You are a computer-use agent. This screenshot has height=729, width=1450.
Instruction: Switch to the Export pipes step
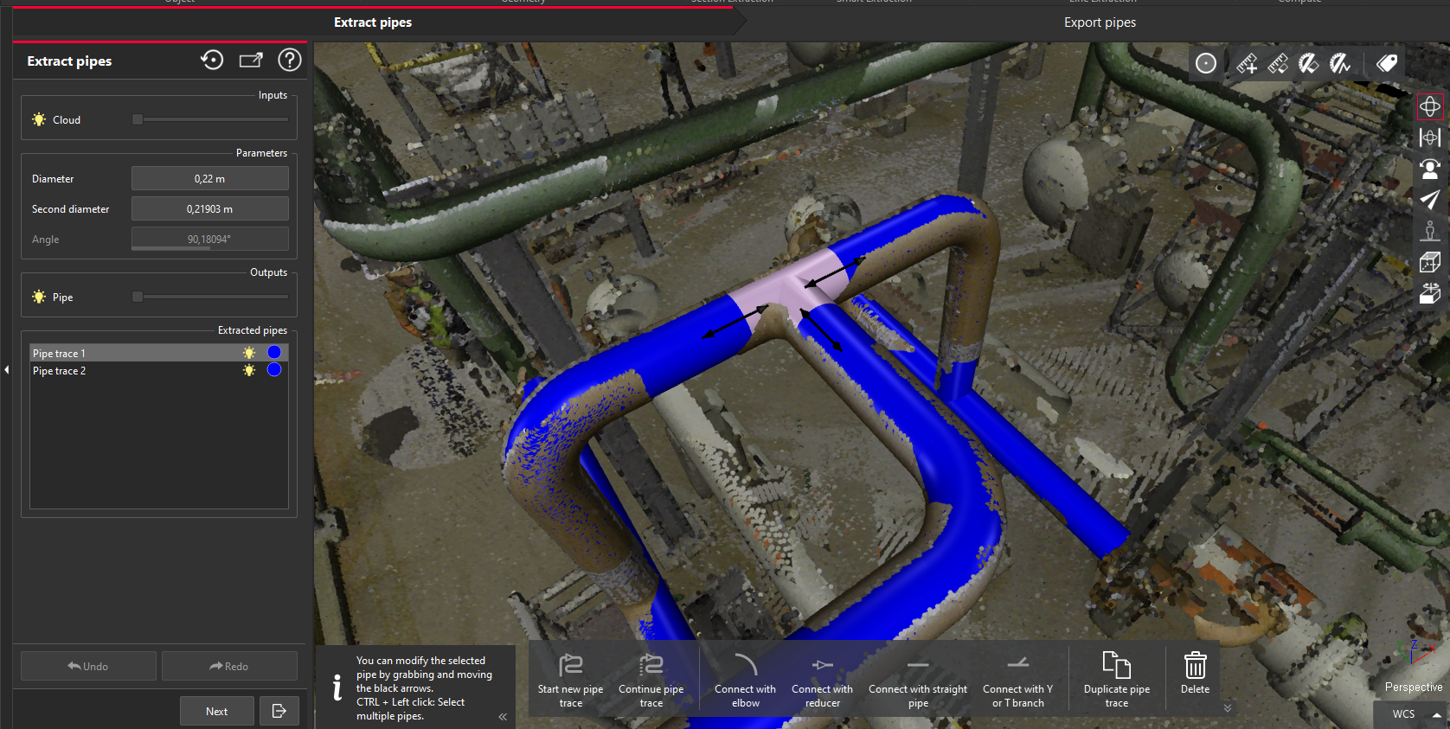1100,22
